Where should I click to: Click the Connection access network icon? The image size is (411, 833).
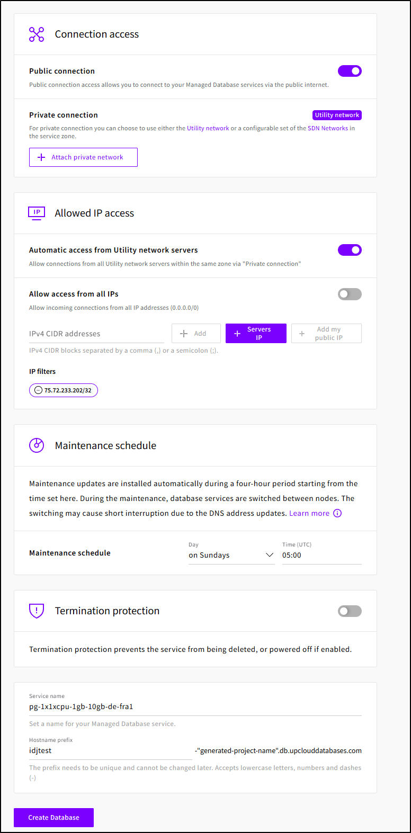(x=37, y=34)
